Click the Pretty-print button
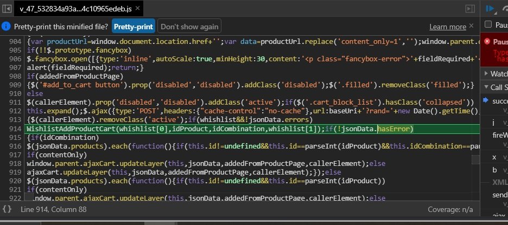The height and width of the screenshot is (225, 508). coord(134,27)
